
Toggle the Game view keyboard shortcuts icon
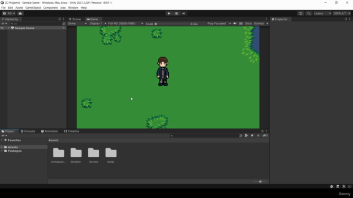point(240,24)
